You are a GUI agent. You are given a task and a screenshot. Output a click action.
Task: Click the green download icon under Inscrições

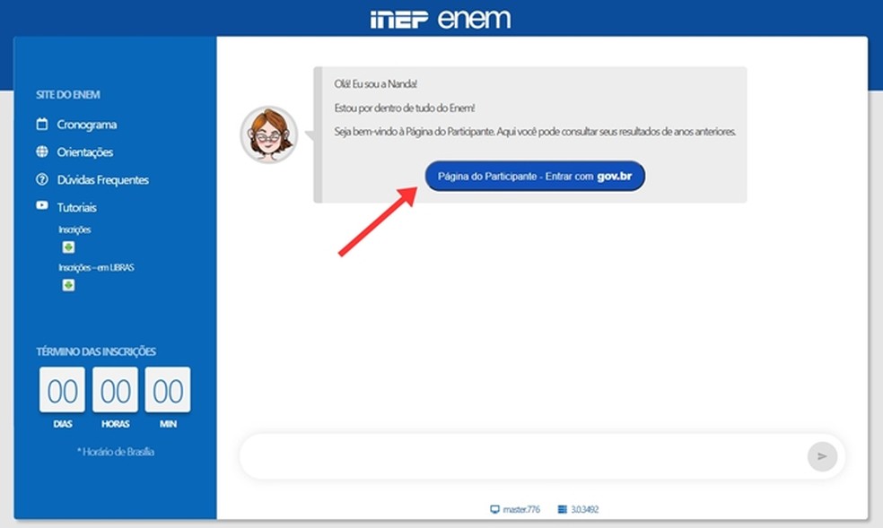click(x=68, y=247)
